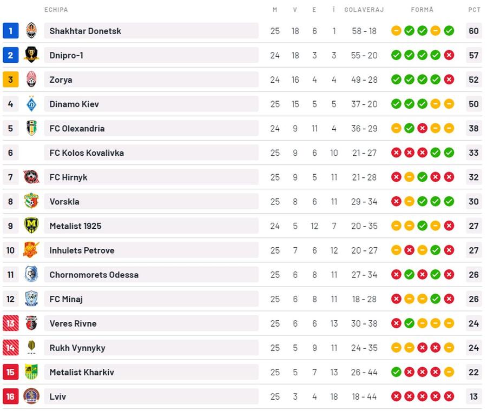Open the Chornomorets Odessa team page
This screenshot has height=411, width=487.
click(x=94, y=275)
